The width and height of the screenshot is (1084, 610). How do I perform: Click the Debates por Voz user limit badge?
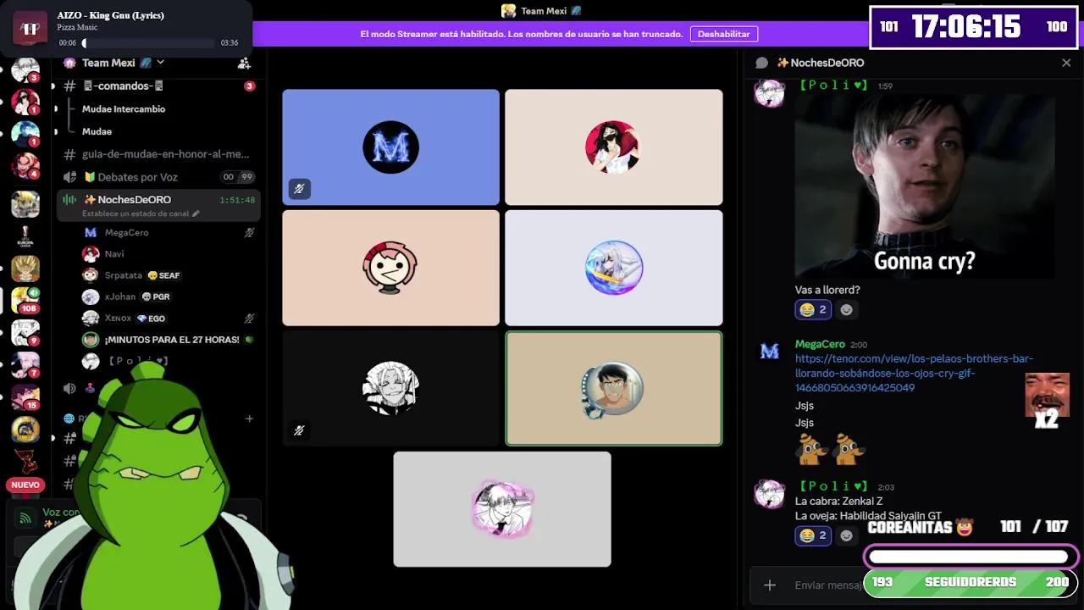tap(237, 177)
